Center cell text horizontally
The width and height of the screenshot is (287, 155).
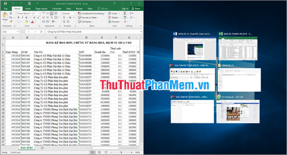coord(48,18)
